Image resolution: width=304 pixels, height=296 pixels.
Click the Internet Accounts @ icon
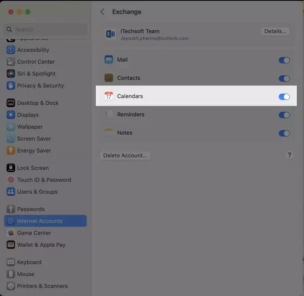pos(11,221)
